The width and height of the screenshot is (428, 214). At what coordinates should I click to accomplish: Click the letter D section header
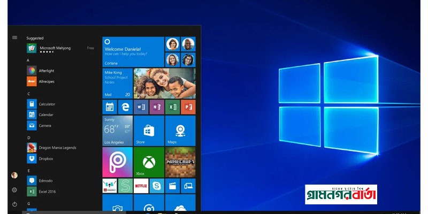point(28,138)
